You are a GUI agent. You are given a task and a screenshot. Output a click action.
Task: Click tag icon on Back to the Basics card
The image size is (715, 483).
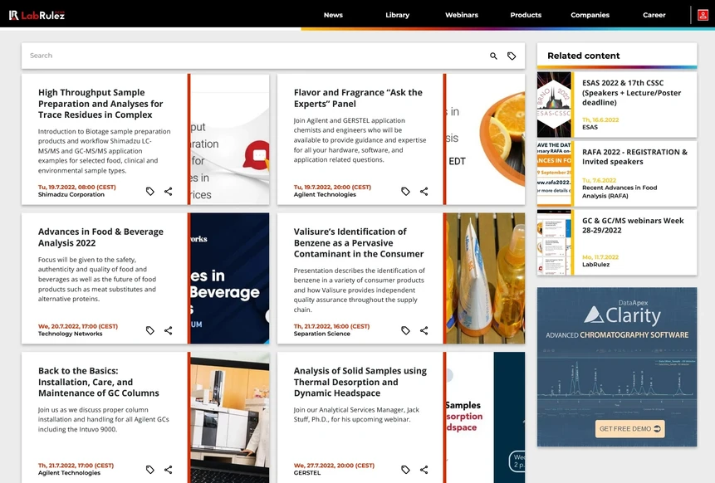coord(150,470)
